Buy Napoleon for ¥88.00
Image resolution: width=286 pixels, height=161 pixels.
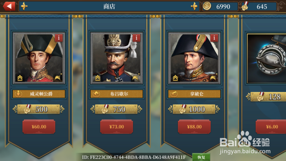tap(194, 127)
